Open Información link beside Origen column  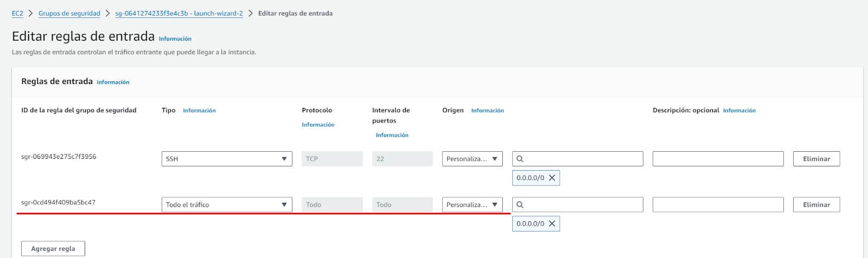[487, 111]
